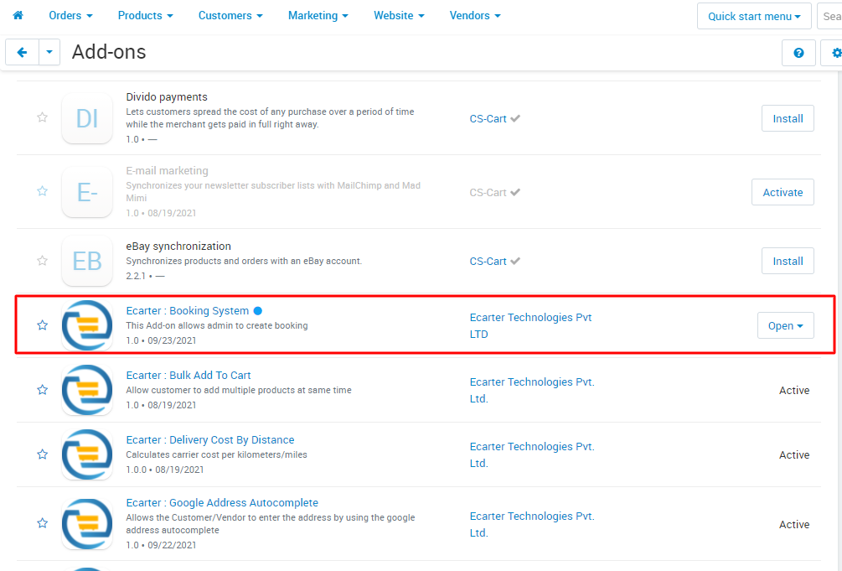Click the E-mail marketing E- icon
Viewport: 842px width, 571px height.
click(87, 192)
